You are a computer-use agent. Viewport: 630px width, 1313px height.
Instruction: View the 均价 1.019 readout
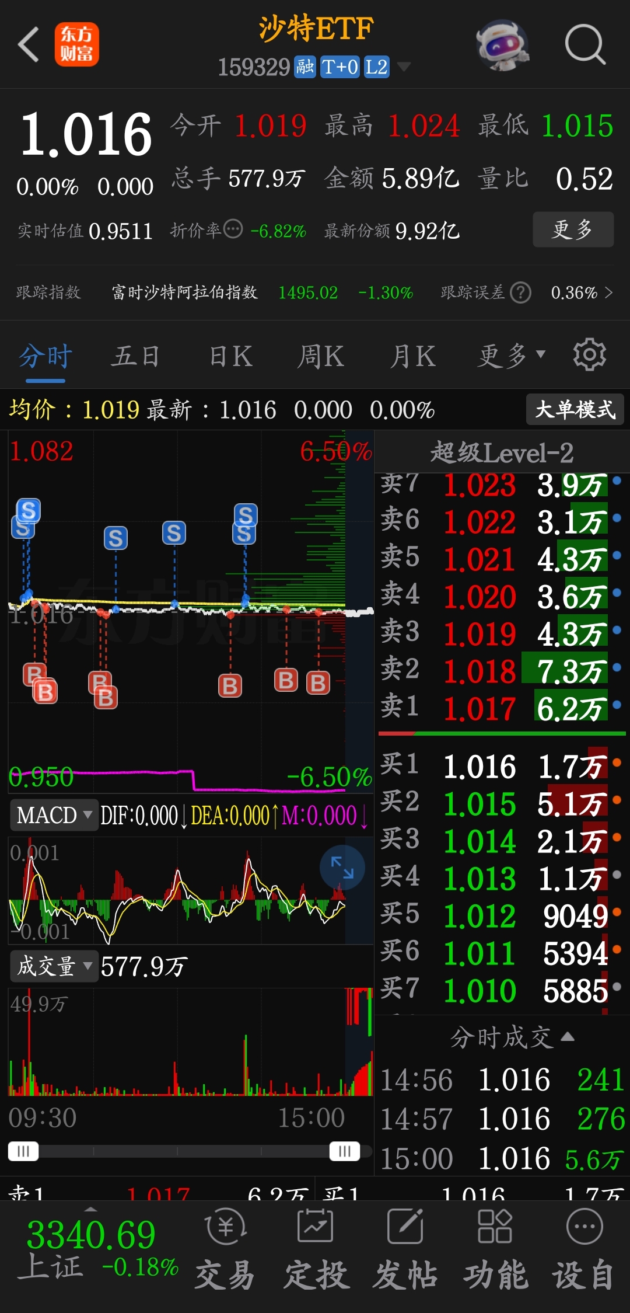tap(73, 410)
